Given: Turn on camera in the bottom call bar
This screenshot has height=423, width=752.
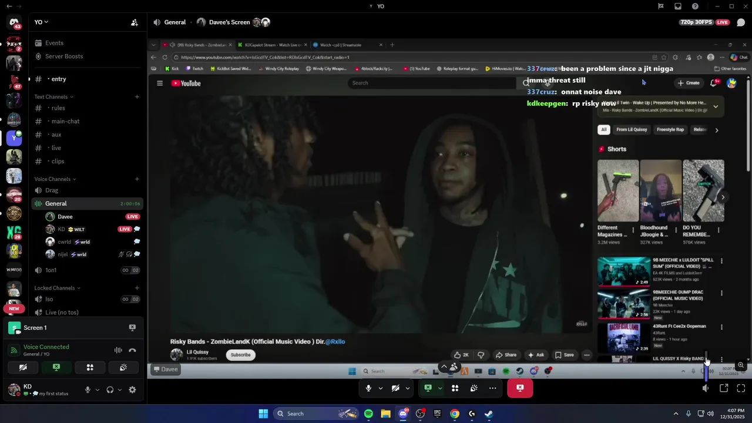Looking at the screenshot, I should click(x=395, y=388).
